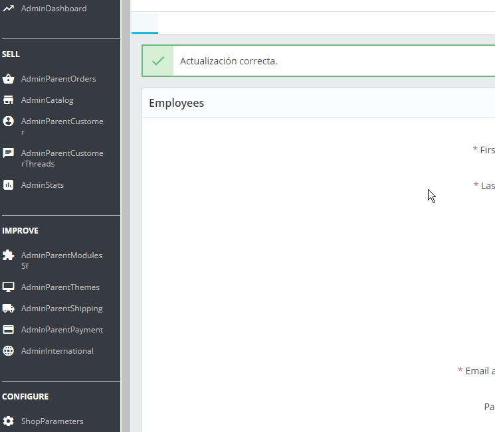Click the CONFIGURE section heading
The height and width of the screenshot is (432, 495).
pyautogui.click(x=25, y=397)
